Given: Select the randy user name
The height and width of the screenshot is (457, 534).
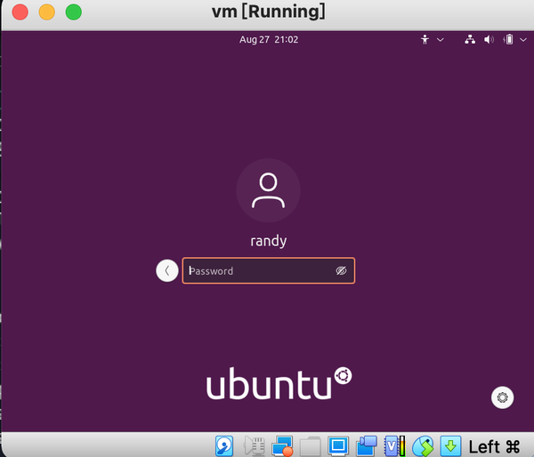Looking at the screenshot, I should click(269, 241).
